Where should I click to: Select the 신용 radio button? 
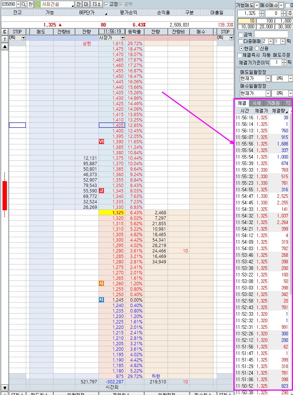pyautogui.click(x=257, y=48)
